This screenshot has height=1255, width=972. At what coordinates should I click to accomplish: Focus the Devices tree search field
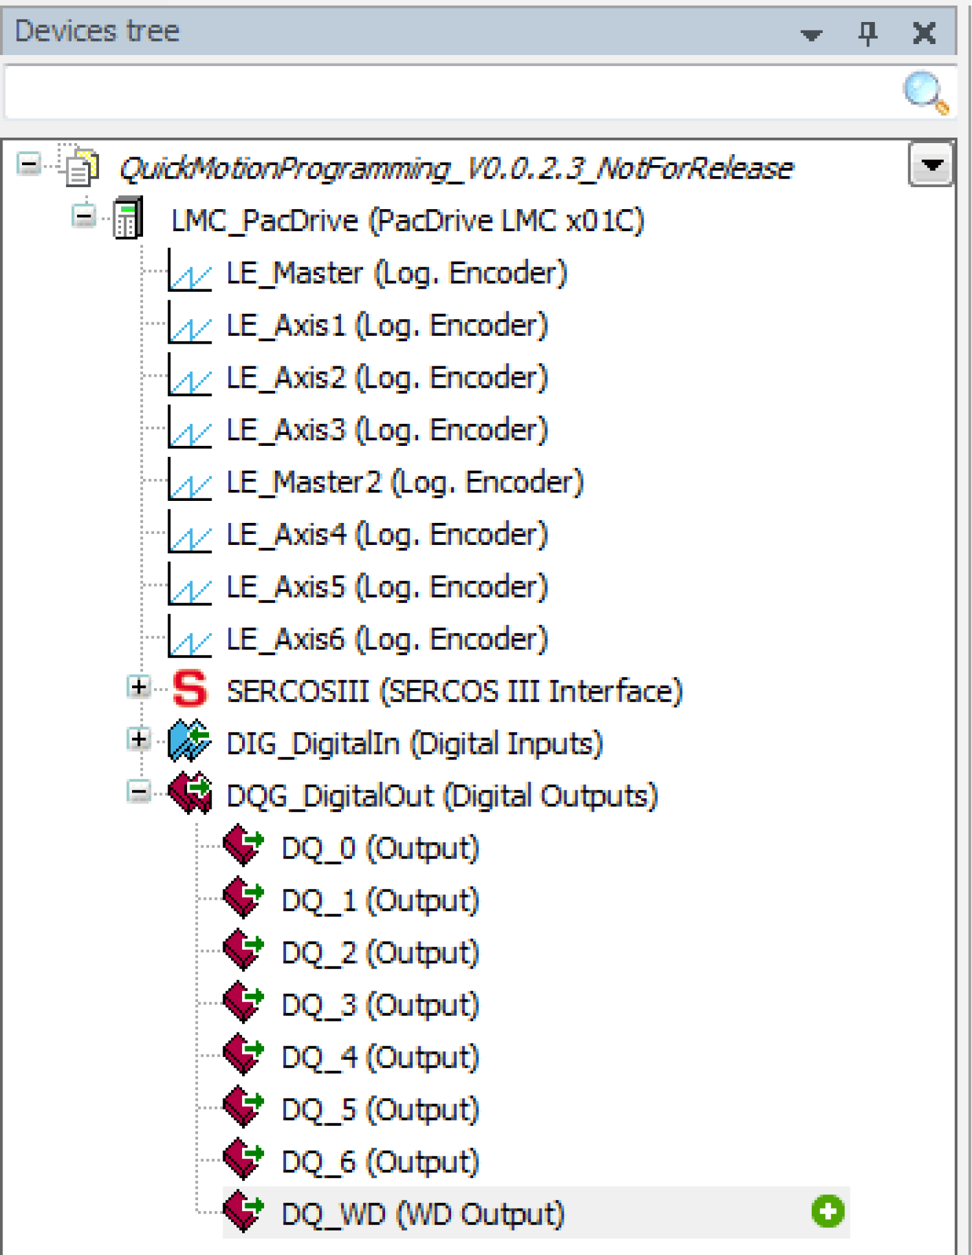[x=452, y=93]
